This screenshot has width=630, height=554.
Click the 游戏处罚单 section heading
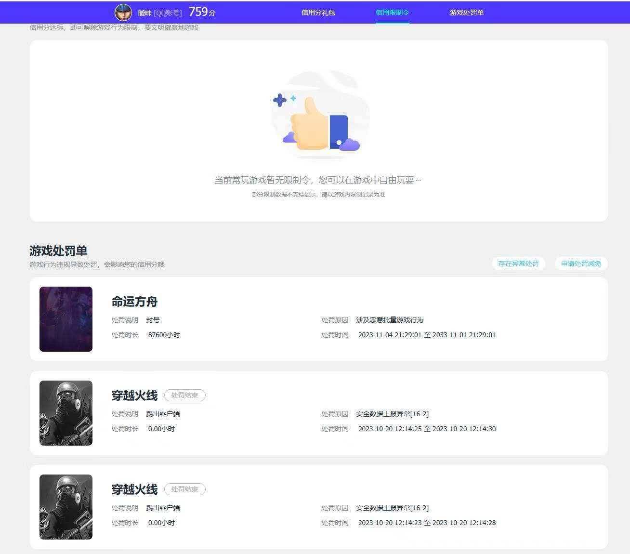[x=58, y=251]
